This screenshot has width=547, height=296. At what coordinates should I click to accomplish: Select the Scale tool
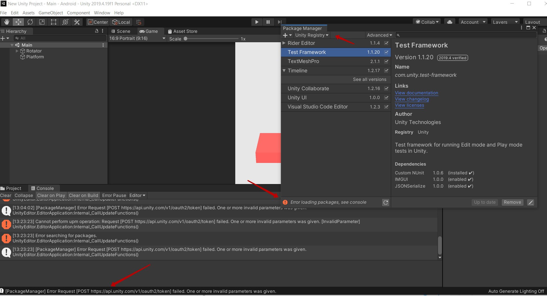pos(42,22)
